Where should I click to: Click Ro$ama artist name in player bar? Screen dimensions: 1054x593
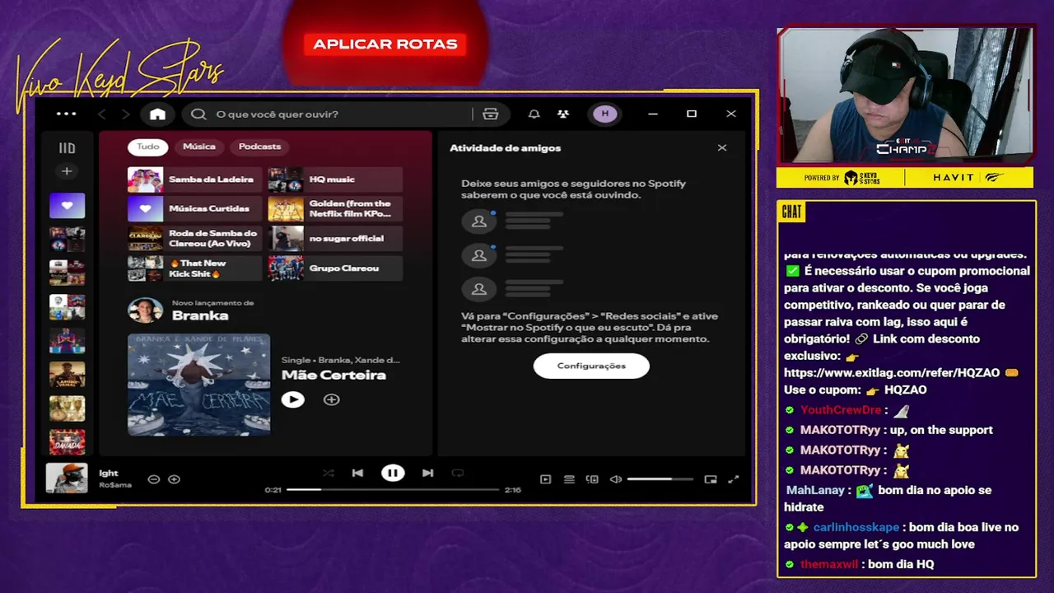[x=115, y=485]
